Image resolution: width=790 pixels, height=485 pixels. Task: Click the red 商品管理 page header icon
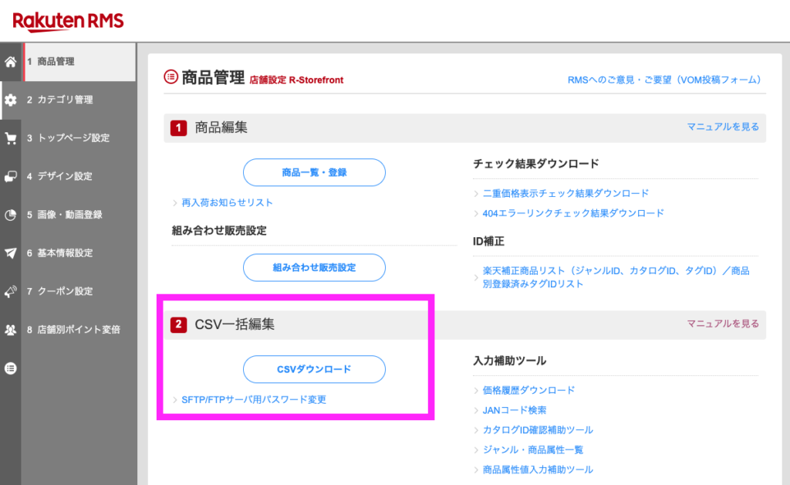[x=168, y=73]
